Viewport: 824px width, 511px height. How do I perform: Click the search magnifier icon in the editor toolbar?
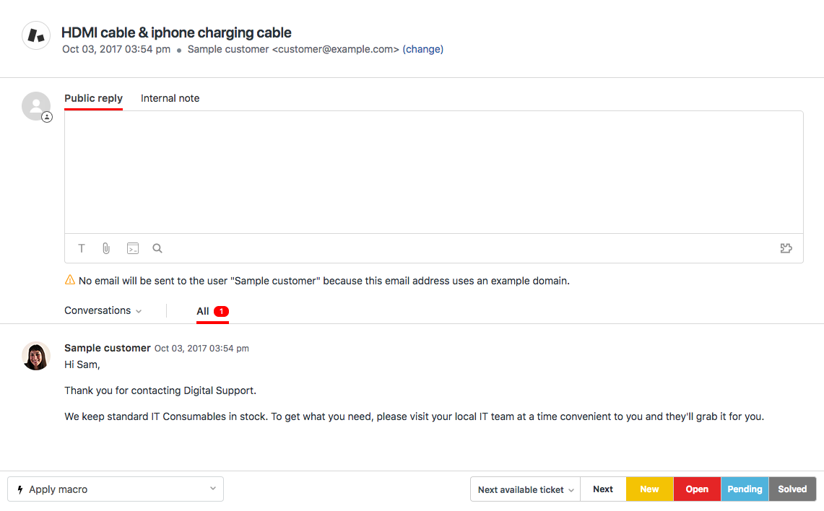[x=157, y=248]
